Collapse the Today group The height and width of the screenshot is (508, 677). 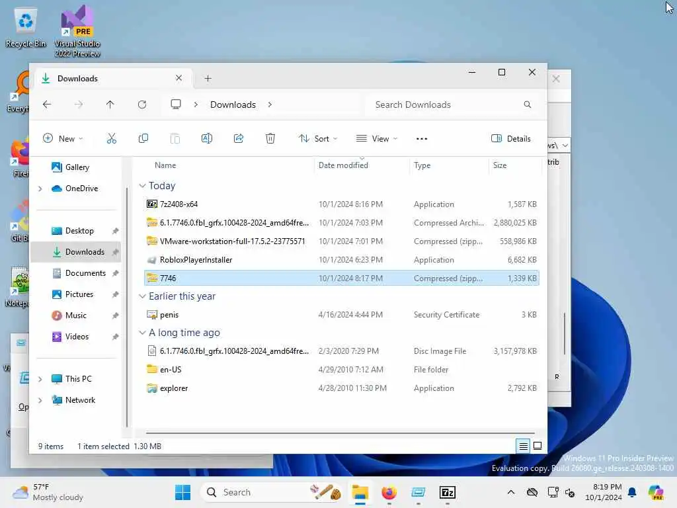(143, 186)
